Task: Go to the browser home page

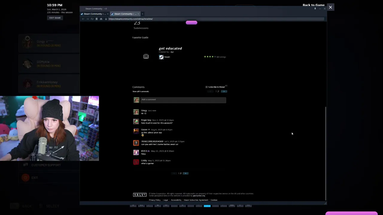Action: click(x=101, y=19)
